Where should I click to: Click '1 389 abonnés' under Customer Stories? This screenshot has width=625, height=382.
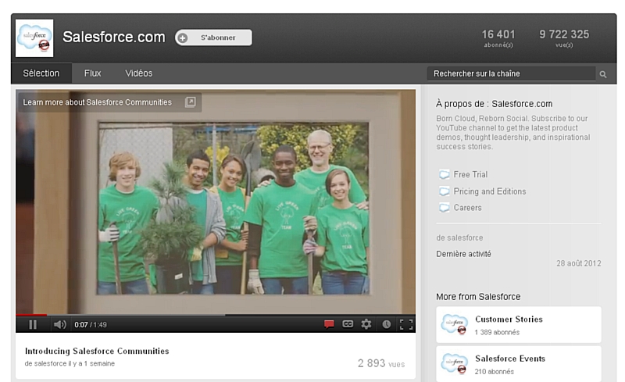(497, 332)
